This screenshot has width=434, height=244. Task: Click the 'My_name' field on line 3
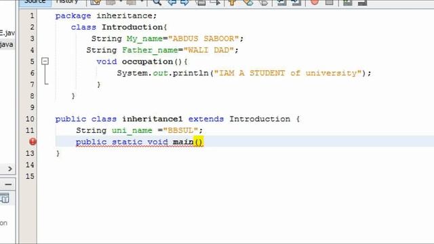[x=144, y=39]
